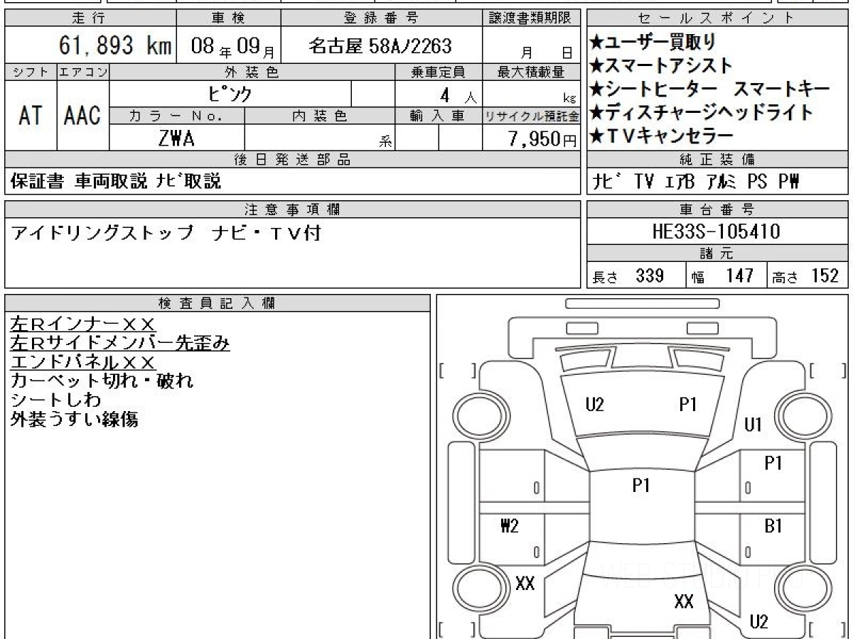Click the width value 147
This screenshot has width=853, height=639.
coord(739,275)
